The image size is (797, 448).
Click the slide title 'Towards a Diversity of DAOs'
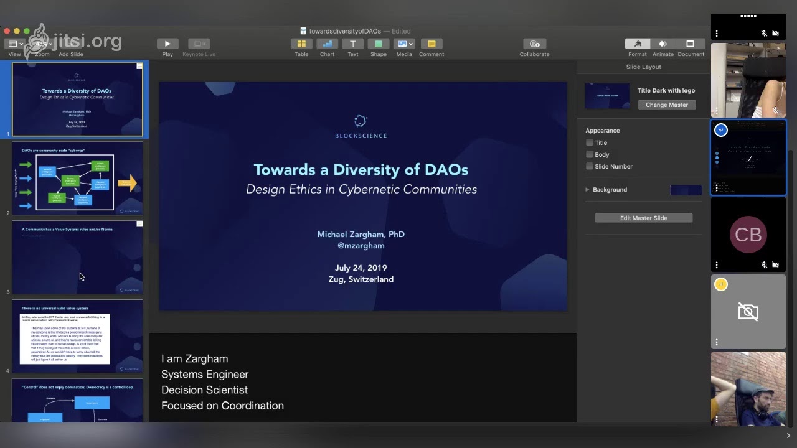pyautogui.click(x=361, y=169)
